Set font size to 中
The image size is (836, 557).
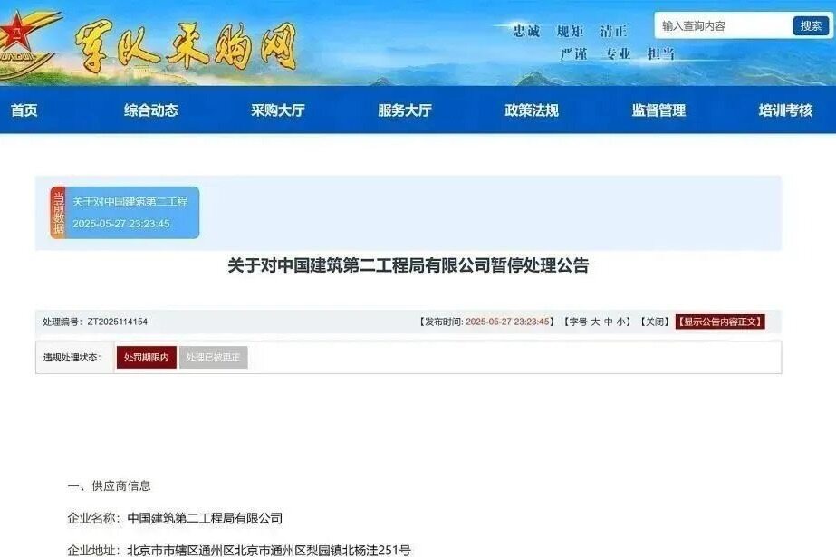(x=609, y=322)
